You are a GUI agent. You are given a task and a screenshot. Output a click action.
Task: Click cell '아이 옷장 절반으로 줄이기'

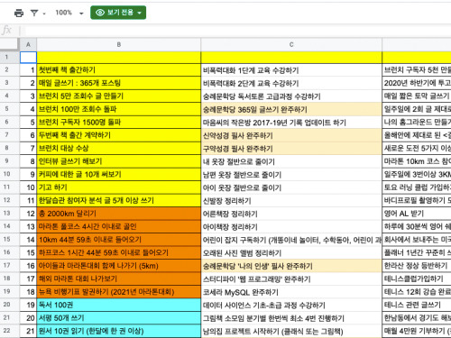coord(291,187)
